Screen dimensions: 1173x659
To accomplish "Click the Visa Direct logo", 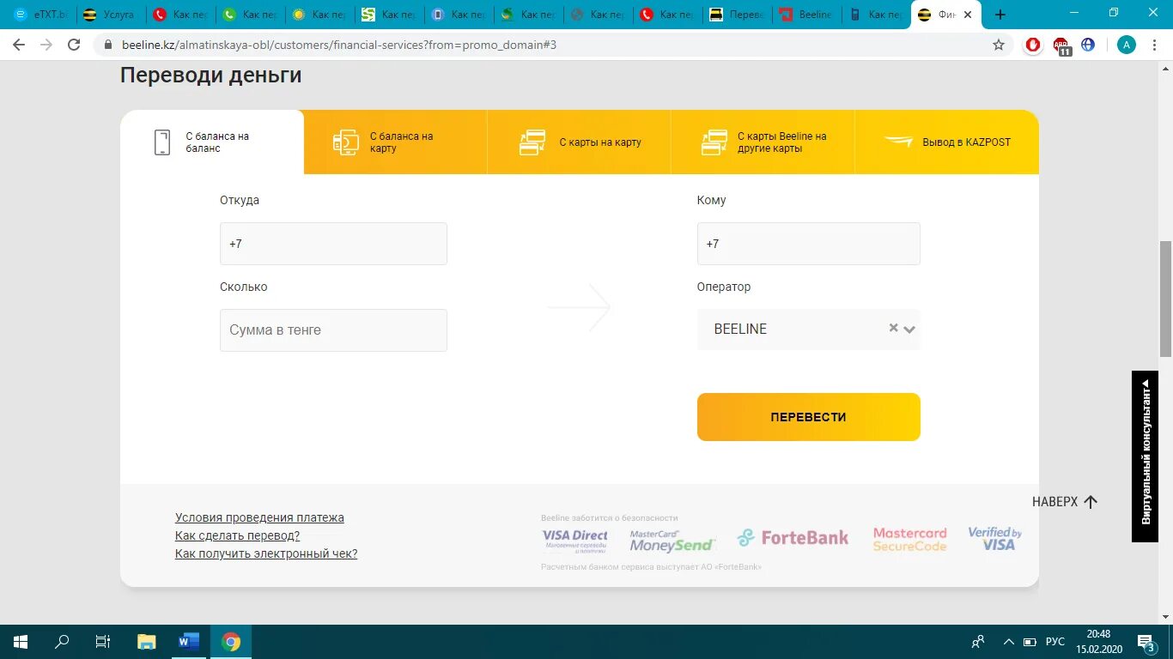I will tap(575, 540).
